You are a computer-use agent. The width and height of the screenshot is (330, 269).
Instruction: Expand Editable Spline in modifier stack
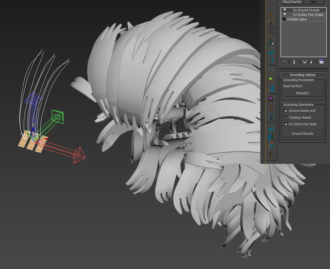tap(284, 19)
